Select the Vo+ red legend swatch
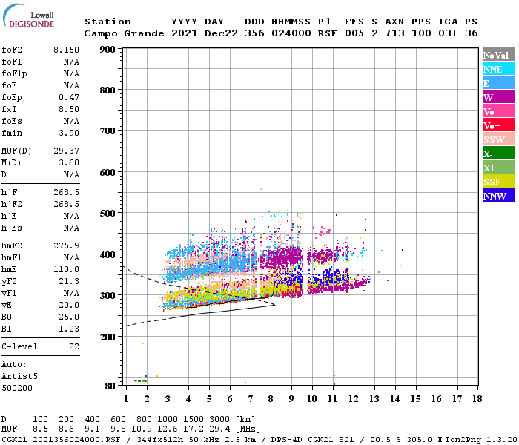Screen dimensions: 519x445 [x=498, y=125]
